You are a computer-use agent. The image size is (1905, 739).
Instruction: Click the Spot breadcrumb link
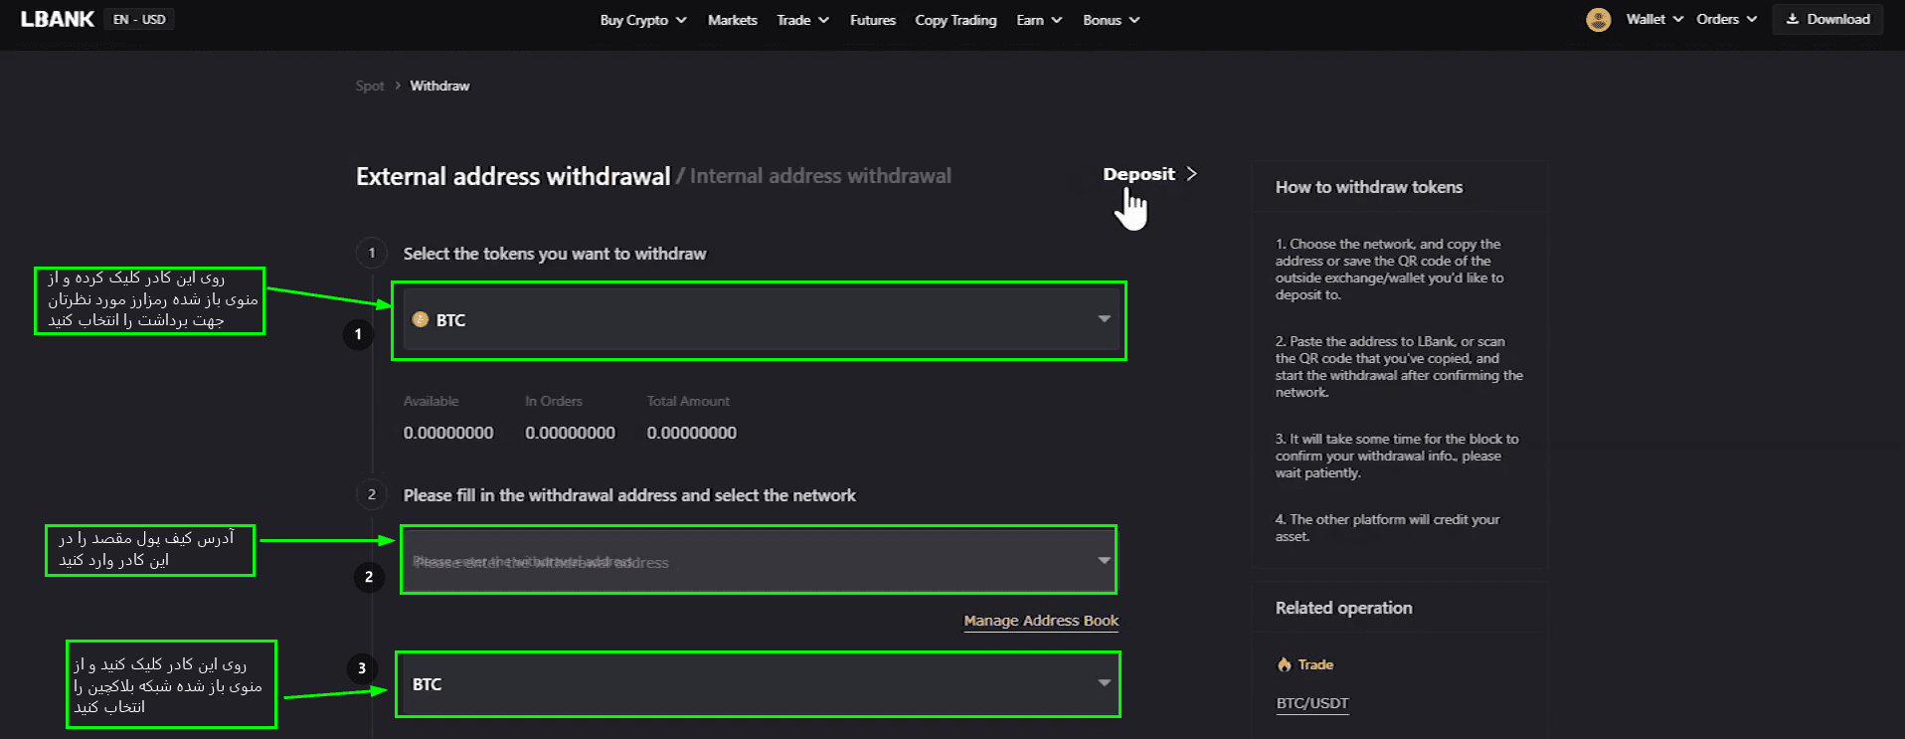coord(370,86)
